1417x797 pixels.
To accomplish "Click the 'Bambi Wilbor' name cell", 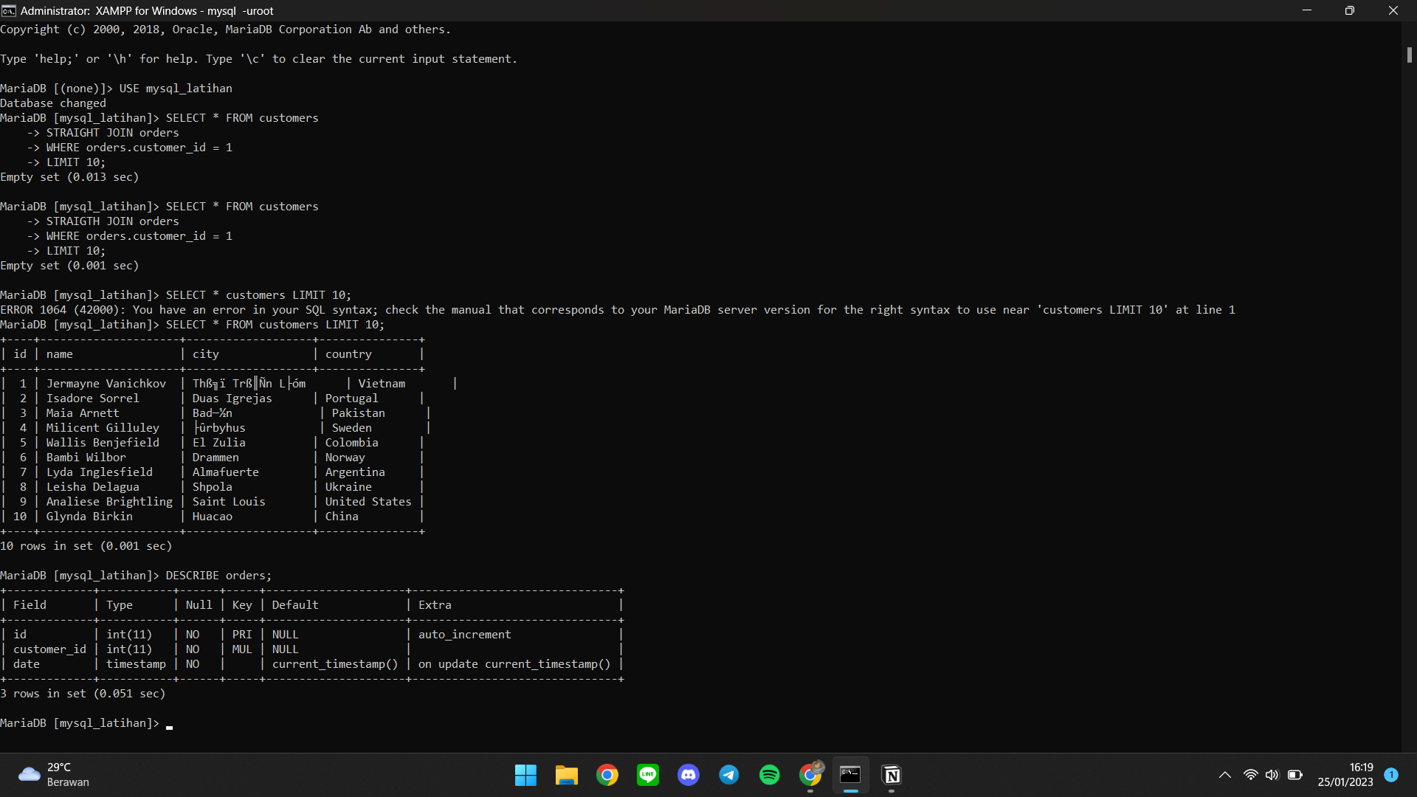I will point(86,458).
